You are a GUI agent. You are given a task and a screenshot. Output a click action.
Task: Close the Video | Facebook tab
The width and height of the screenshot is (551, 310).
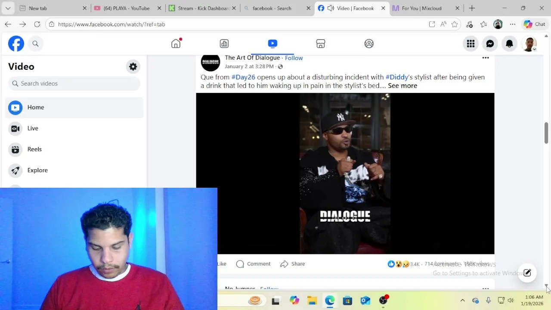click(383, 8)
